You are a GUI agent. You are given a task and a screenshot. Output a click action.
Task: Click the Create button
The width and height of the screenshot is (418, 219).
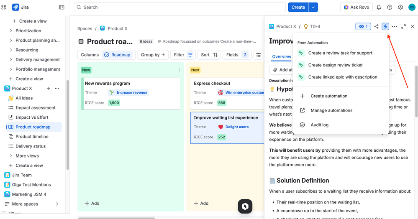click(x=298, y=7)
